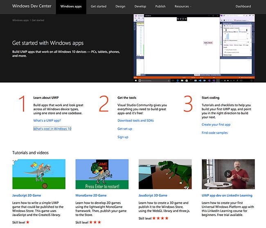Select the Windows apps tab
Screen dimensions: 266x228
[x=71, y=7]
